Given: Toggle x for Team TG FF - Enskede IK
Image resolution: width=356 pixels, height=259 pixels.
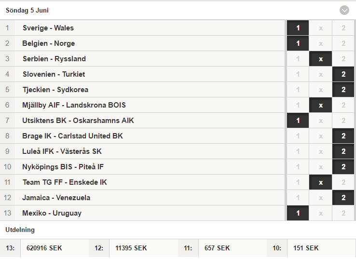Looking at the screenshot, I should click(x=321, y=182).
